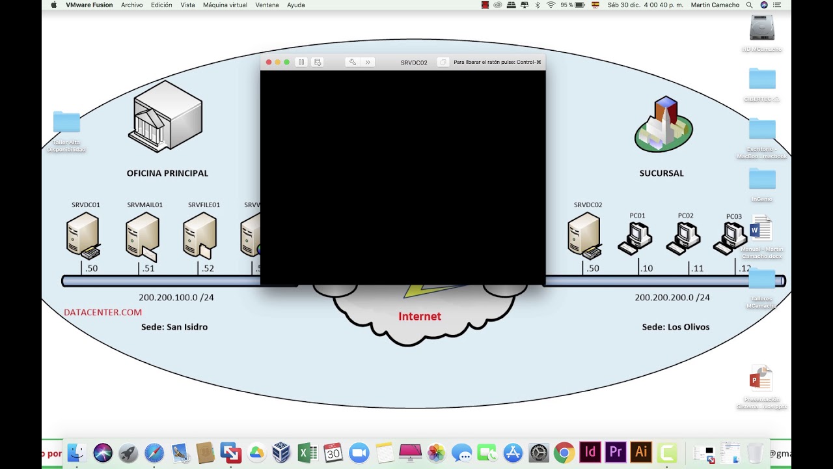Open Calendar from the Dock
Screen dimensions: 833x469
click(x=333, y=452)
